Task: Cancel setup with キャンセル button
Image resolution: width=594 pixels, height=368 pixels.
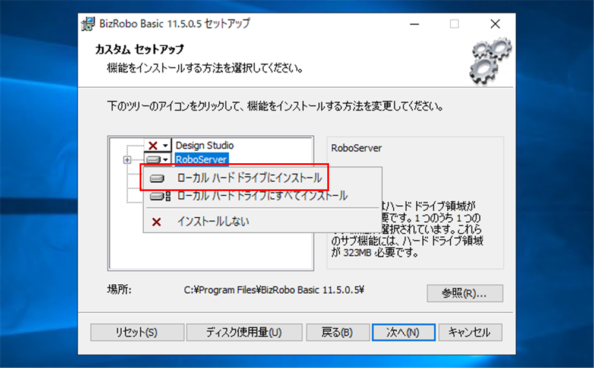Action: [x=470, y=332]
